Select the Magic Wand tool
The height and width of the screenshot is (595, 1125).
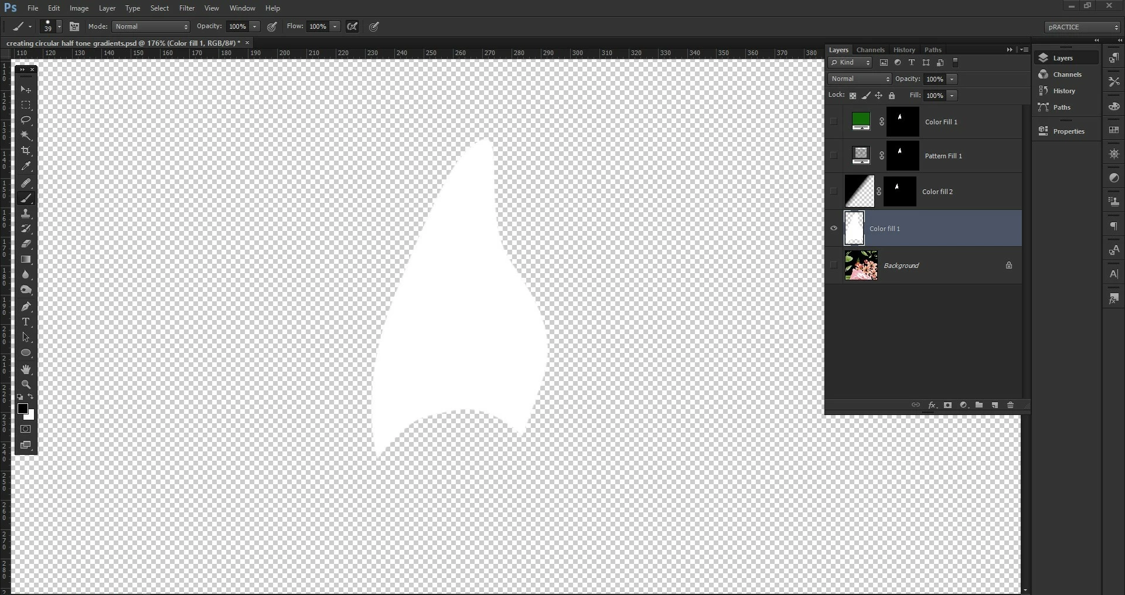point(26,135)
